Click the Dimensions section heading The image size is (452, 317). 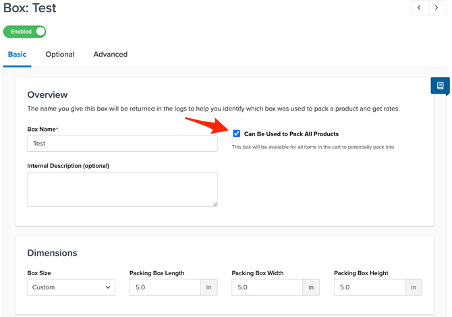click(x=52, y=253)
